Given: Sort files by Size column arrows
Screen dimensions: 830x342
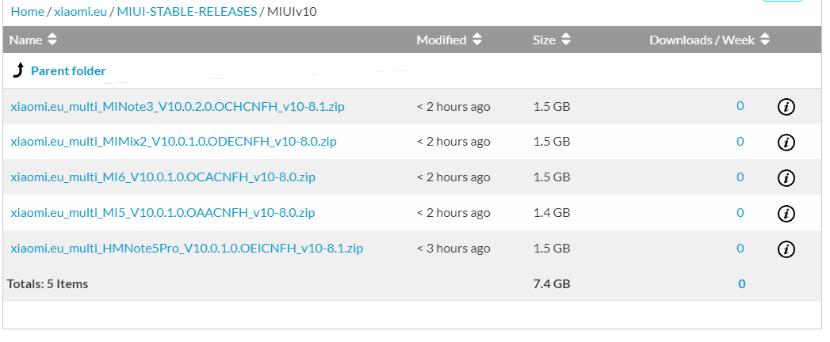Looking at the screenshot, I should [566, 40].
